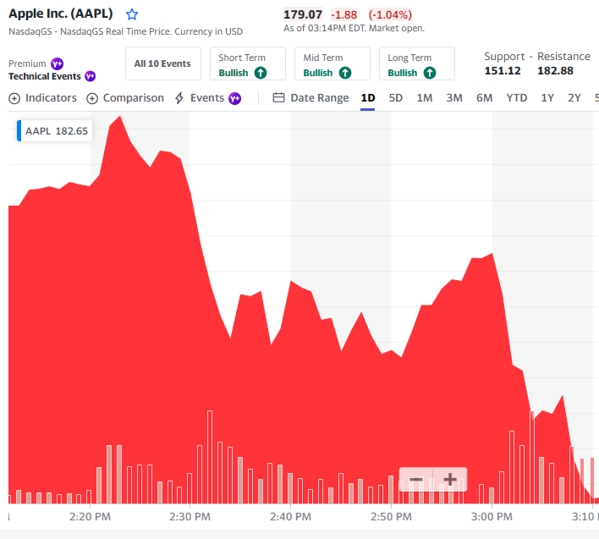599x539 pixels.
Task: Select the 1M range tab
Action: (425, 98)
